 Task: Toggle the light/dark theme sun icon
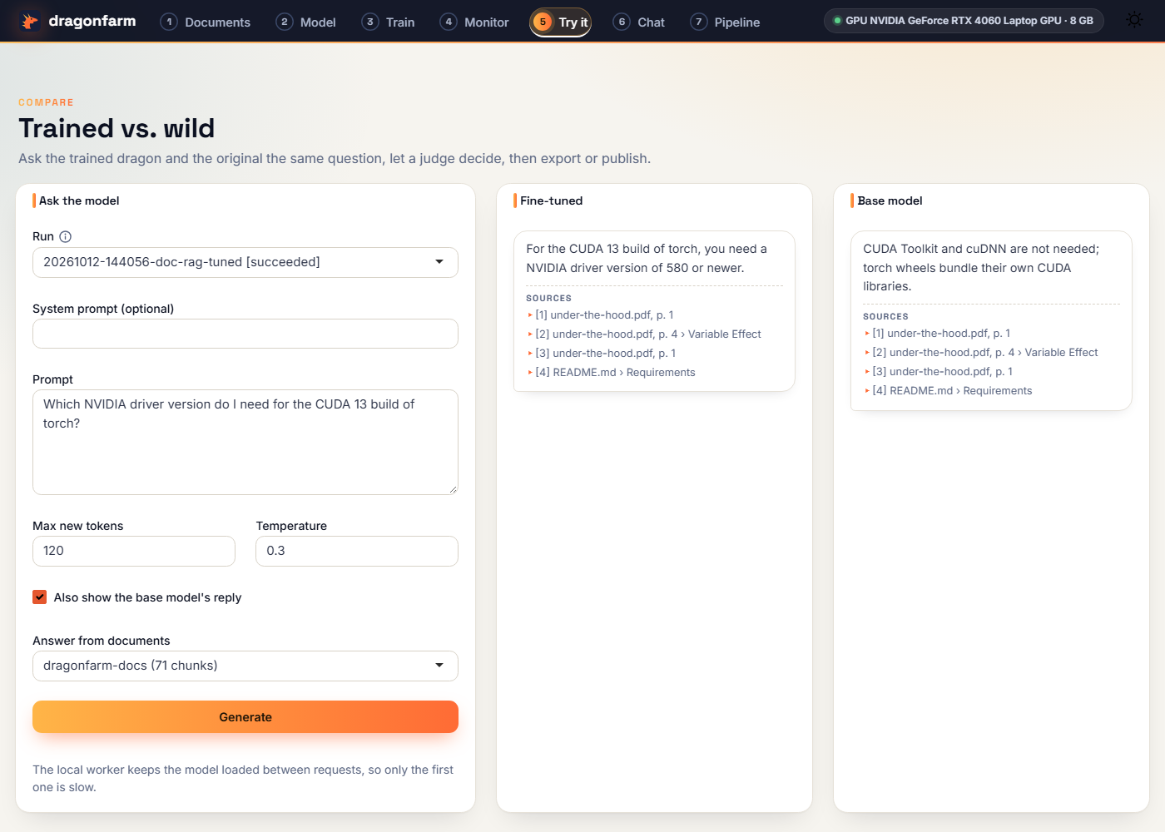point(1134,20)
